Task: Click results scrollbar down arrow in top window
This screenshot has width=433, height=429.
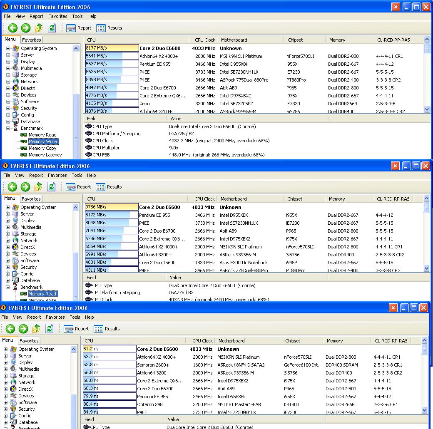Action: [427, 109]
